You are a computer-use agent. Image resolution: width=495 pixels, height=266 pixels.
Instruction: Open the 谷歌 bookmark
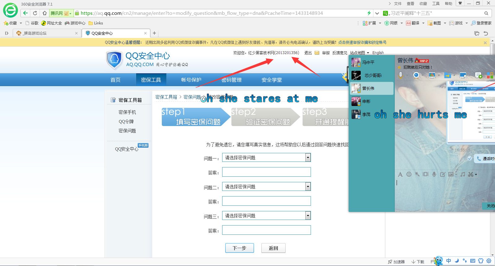(32, 23)
